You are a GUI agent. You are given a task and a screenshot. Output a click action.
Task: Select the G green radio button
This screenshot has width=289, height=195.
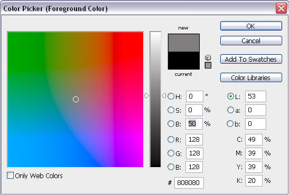click(x=171, y=153)
